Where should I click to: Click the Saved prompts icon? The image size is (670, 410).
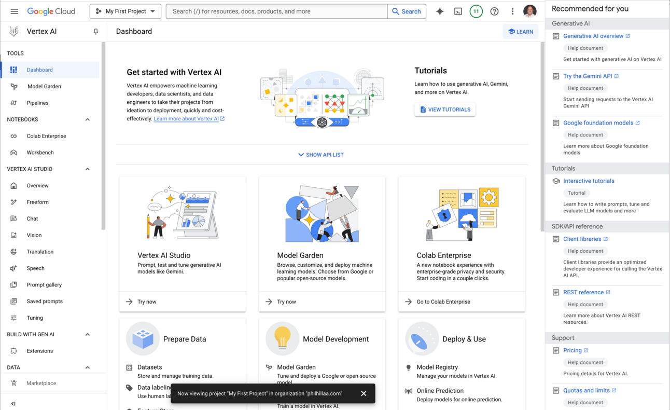pos(13,302)
